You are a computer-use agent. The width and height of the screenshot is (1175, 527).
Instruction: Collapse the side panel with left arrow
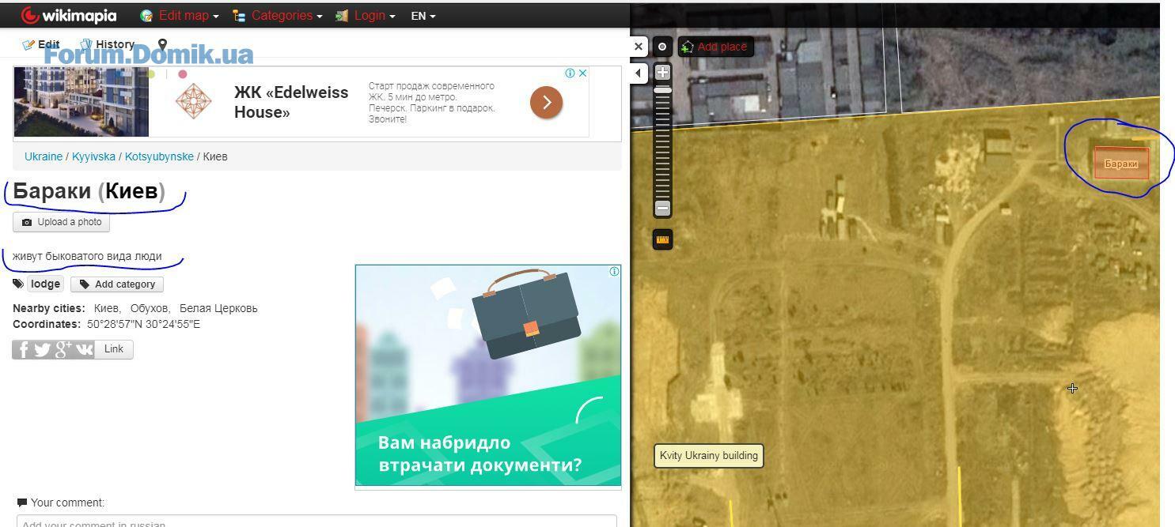(639, 73)
